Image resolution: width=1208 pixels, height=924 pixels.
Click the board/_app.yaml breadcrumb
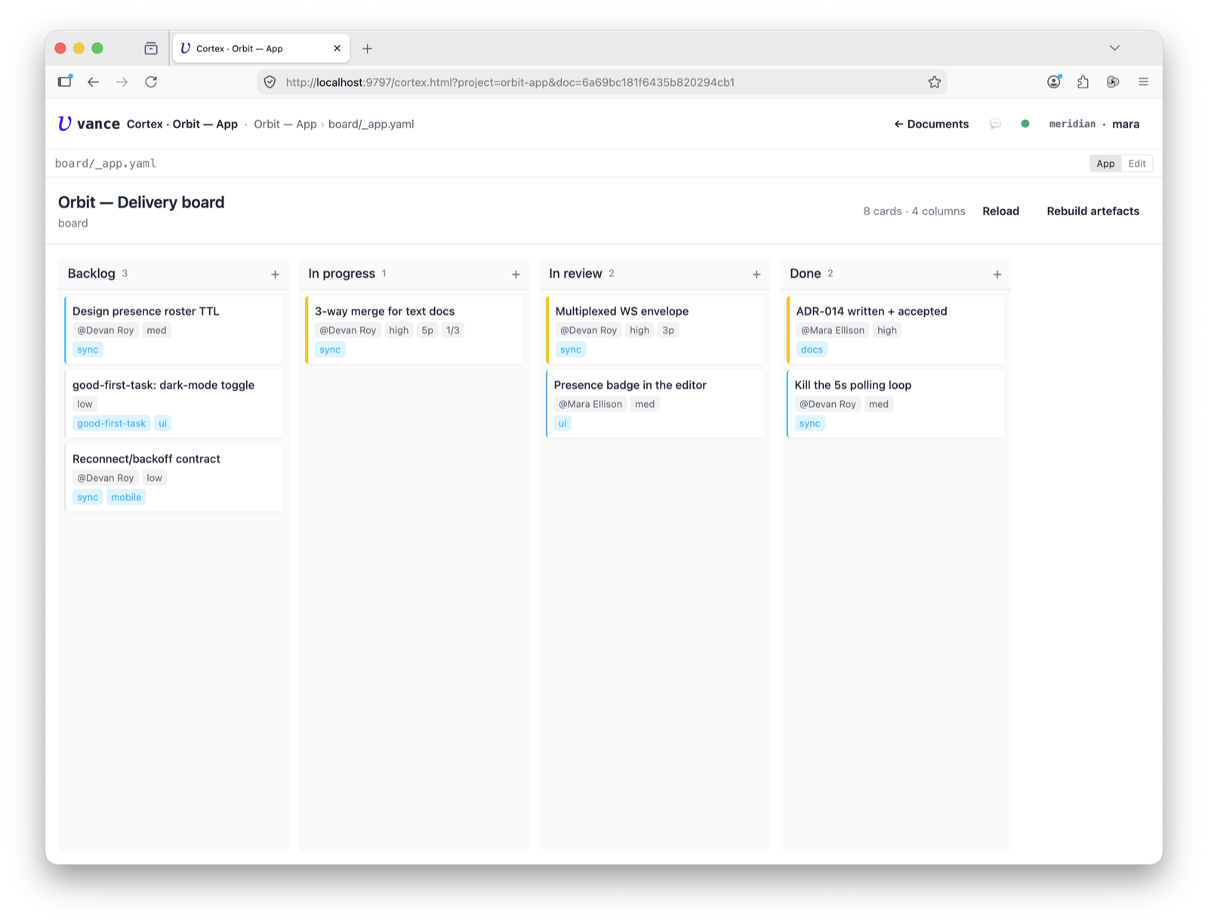tap(371, 124)
